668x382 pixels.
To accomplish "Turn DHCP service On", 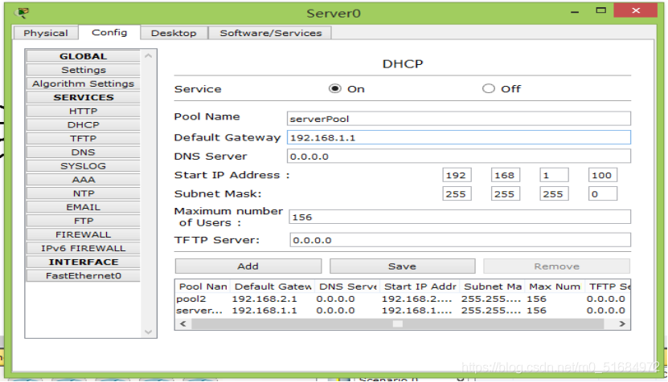I will [x=335, y=88].
